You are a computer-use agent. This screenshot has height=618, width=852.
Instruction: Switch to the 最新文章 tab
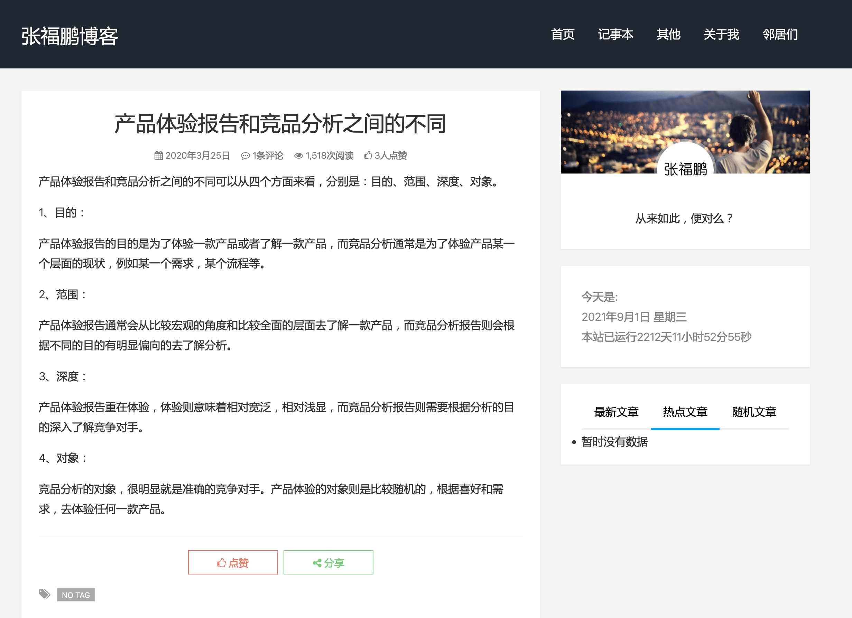(616, 412)
